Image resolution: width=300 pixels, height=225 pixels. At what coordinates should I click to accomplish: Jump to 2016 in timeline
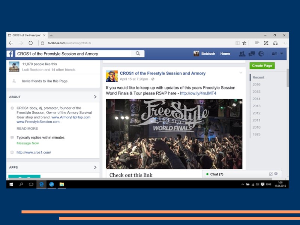click(x=256, y=85)
